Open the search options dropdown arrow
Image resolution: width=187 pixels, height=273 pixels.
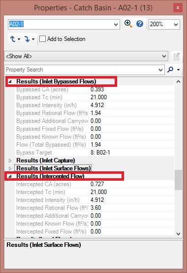coord(178,70)
